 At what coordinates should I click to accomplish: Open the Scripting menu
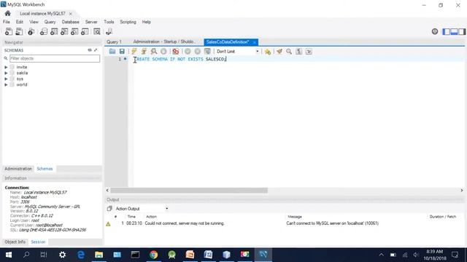pyautogui.click(x=128, y=22)
